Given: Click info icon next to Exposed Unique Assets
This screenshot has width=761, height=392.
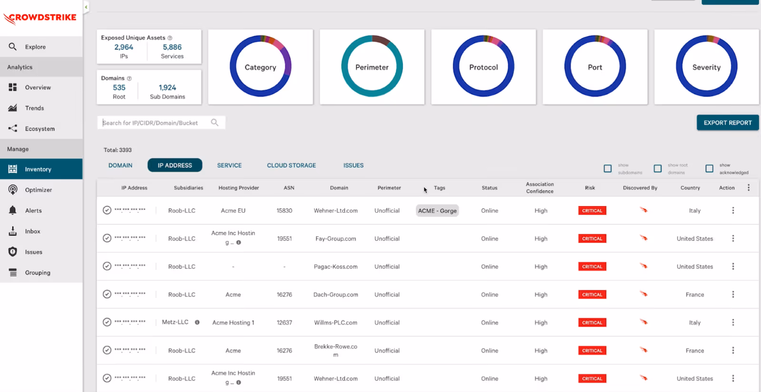Looking at the screenshot, I should pyautogui.click(x=170, y=38).
